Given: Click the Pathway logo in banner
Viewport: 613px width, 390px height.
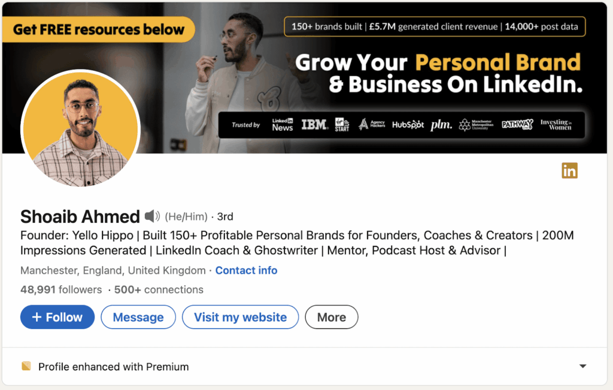Looking at the screenshot, I should tap(517, 125).
